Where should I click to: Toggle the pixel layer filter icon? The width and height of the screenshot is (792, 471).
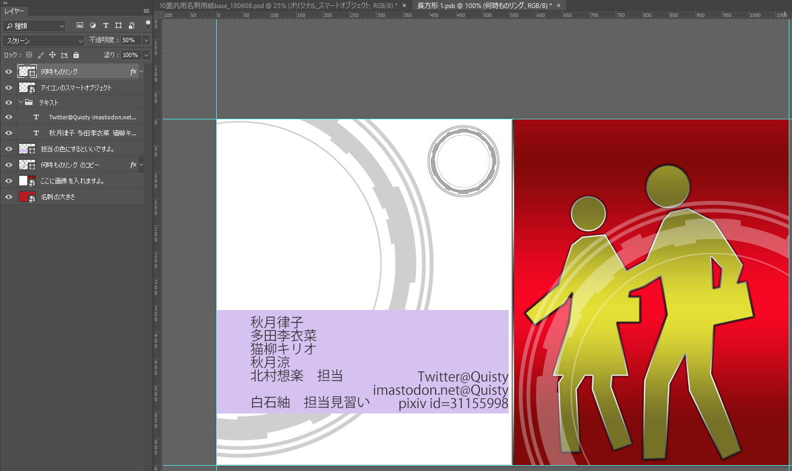pos(80,25)
